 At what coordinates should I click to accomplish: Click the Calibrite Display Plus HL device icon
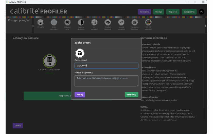[x=50, y=61]
